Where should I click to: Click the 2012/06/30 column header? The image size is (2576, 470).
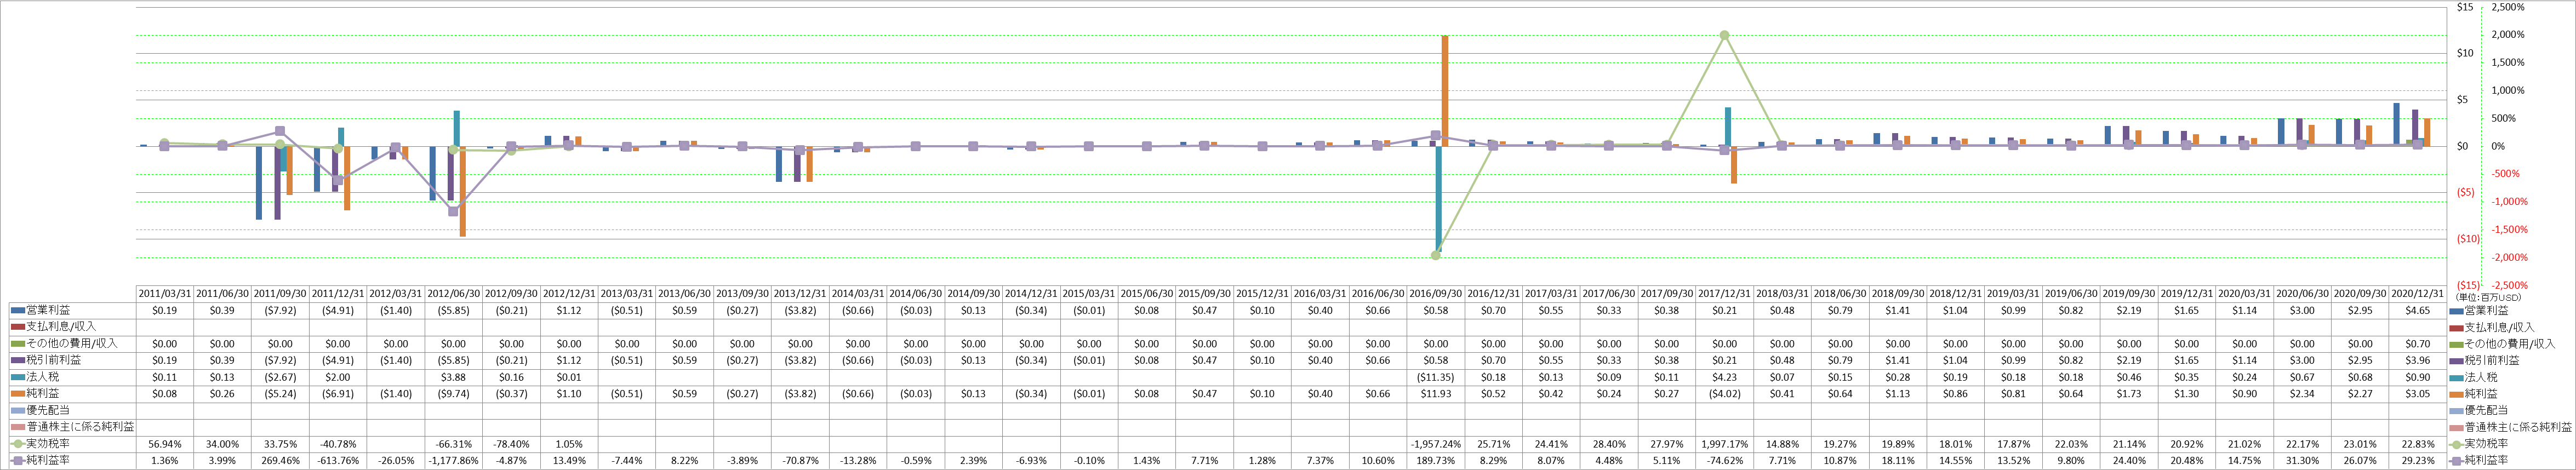point(454,294)
